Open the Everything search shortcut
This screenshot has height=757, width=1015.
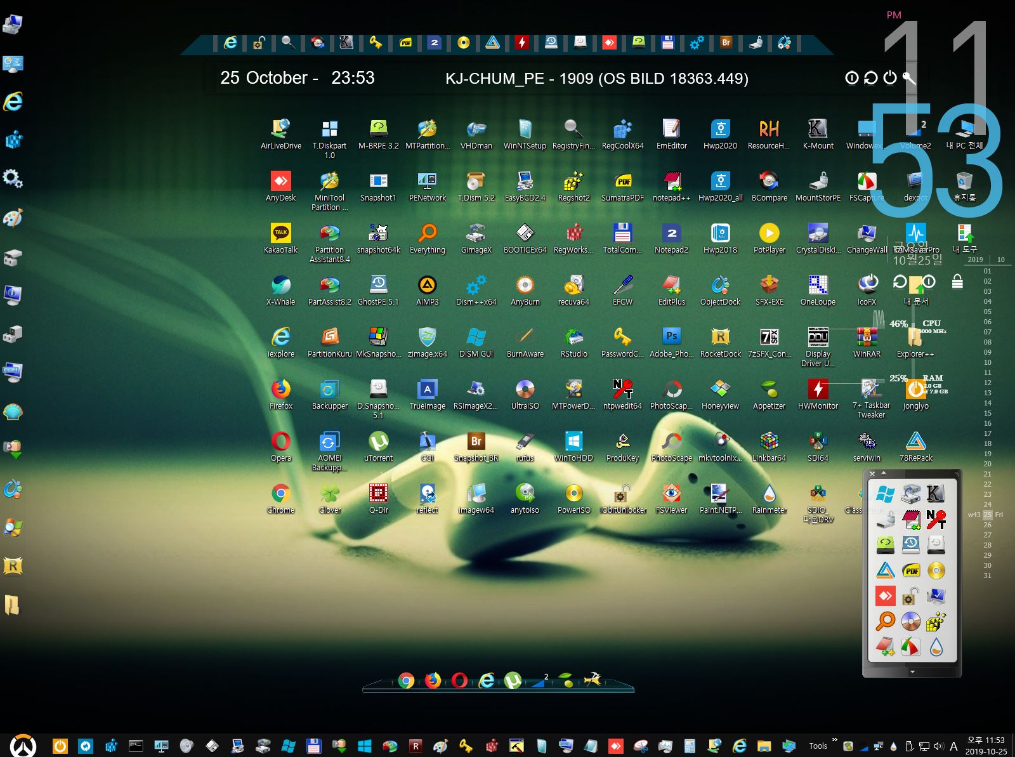(x=428, y=238)
